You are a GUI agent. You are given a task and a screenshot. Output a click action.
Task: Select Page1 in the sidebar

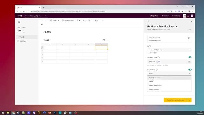click(x=27, y=37)
